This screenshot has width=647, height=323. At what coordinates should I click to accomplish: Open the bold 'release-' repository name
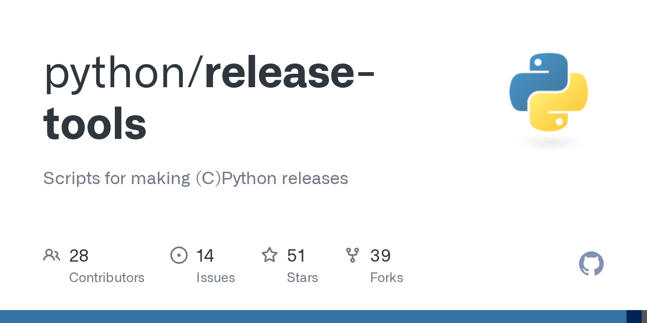pyautogui.click(x=290, y=73)
